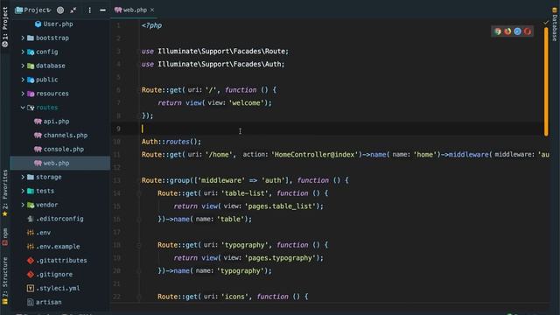The image size is (560, 315).
Task: Click 'welcome' view string in line 7
Action: tap(247, 103)
